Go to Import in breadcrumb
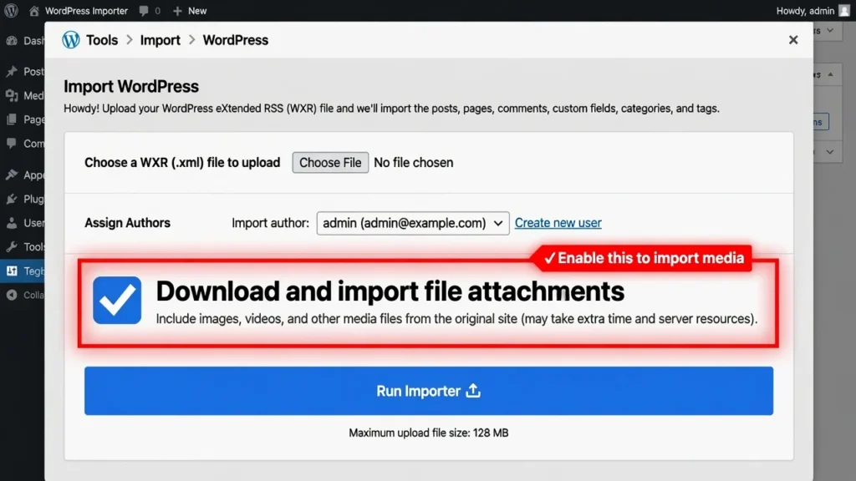This screenshot has width=856, height=481. [160, 40]
